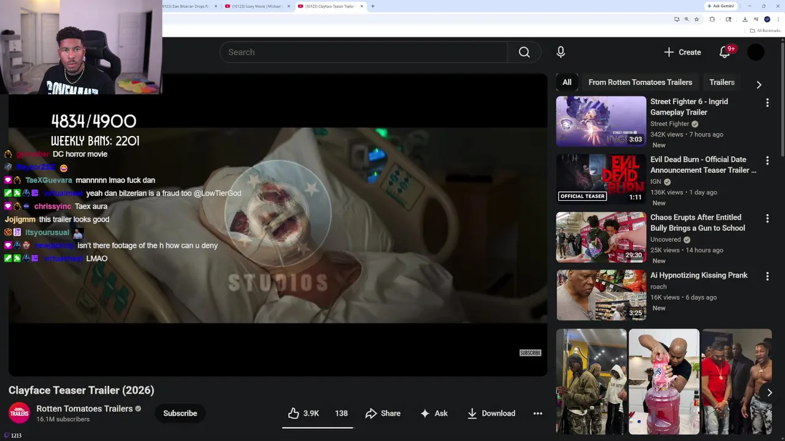Open options for Evil Dead Burn video
The width and height of the screenshot is (785, 441).
point(767,160)
